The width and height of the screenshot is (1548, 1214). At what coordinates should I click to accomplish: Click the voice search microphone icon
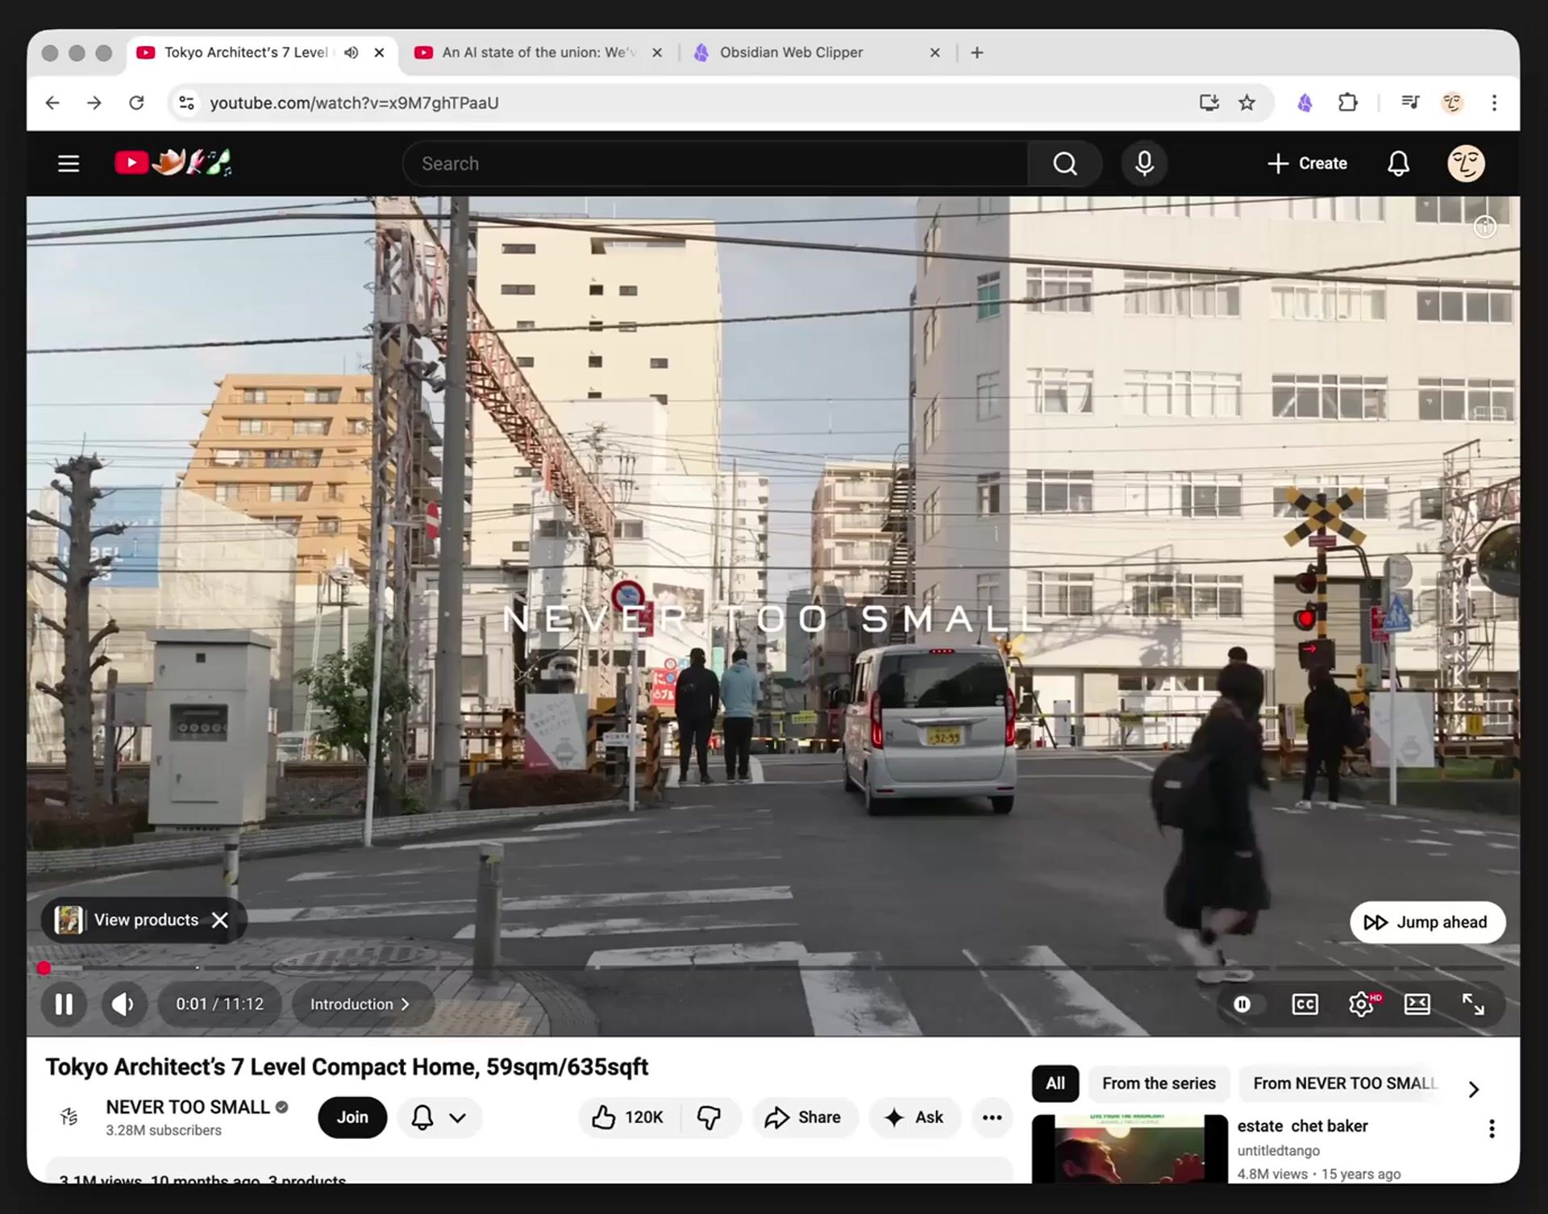point(1143,164)
